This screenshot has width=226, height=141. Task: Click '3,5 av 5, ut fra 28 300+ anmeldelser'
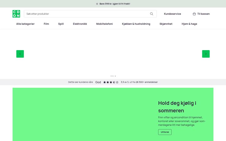click(x=139, y=82)
